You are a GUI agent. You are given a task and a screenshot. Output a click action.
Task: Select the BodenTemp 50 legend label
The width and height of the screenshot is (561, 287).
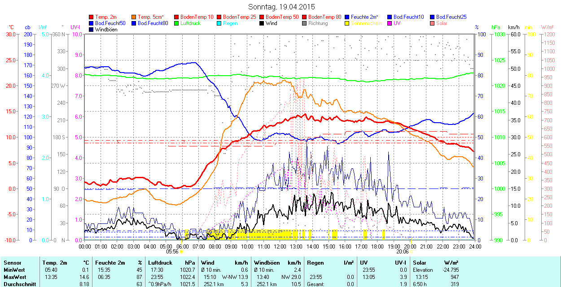point(282,17)
